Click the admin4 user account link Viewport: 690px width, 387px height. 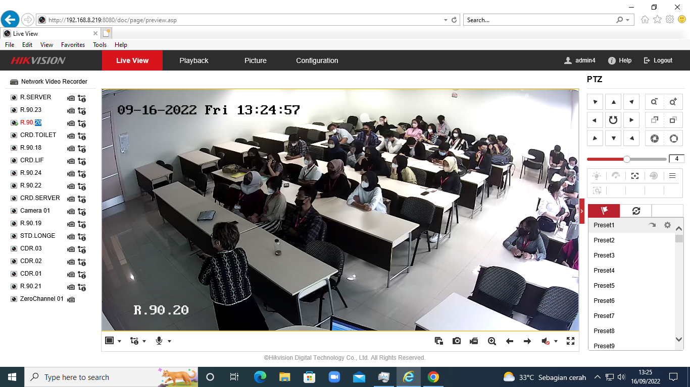[580, 60]
